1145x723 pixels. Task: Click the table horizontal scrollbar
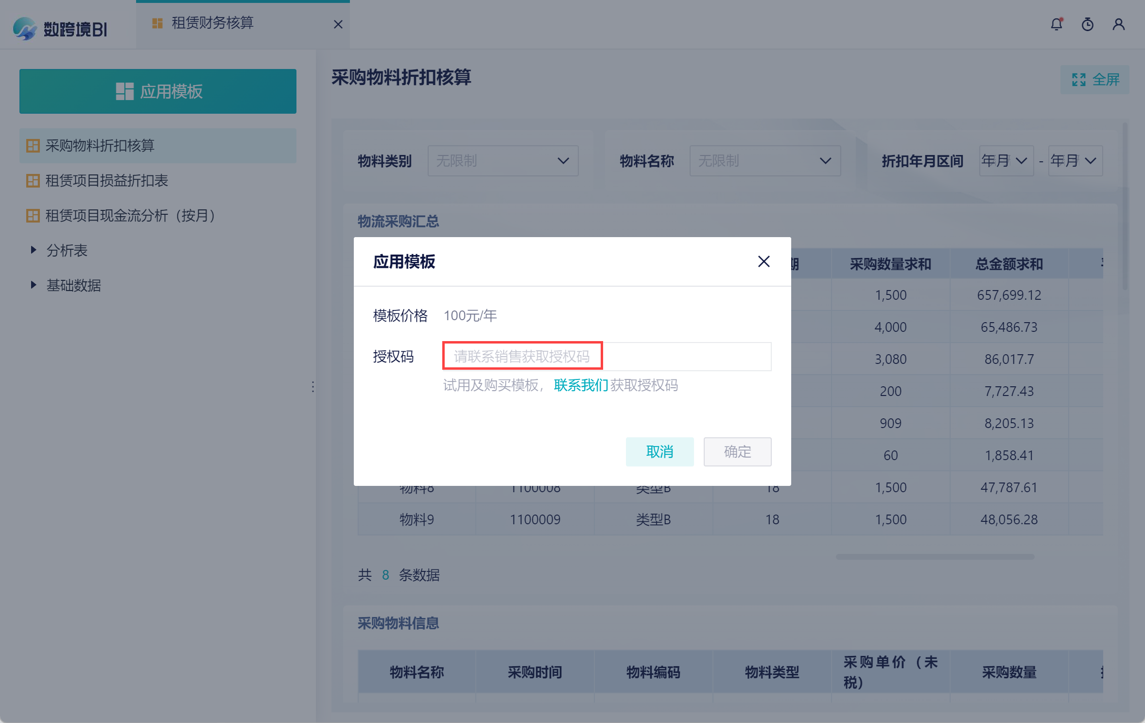click(x=935, y=557)
